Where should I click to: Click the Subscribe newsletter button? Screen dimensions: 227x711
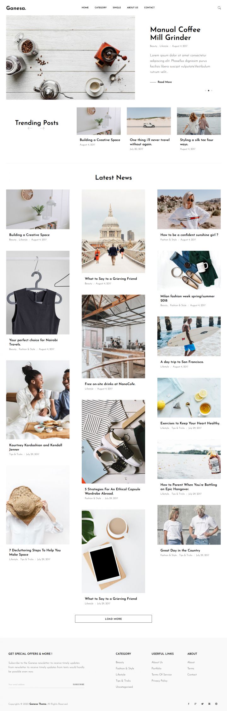point(79,684)
